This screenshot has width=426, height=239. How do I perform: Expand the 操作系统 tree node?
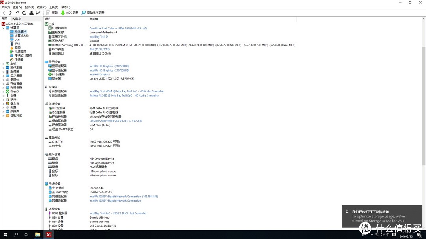(x=3, y=68)
